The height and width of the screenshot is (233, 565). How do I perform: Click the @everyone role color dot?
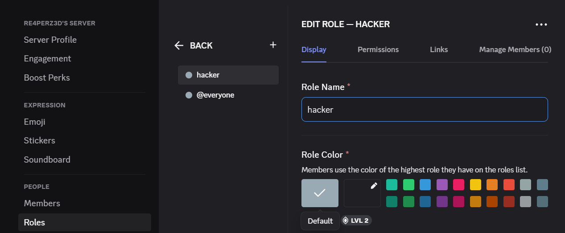coord(189,95)
